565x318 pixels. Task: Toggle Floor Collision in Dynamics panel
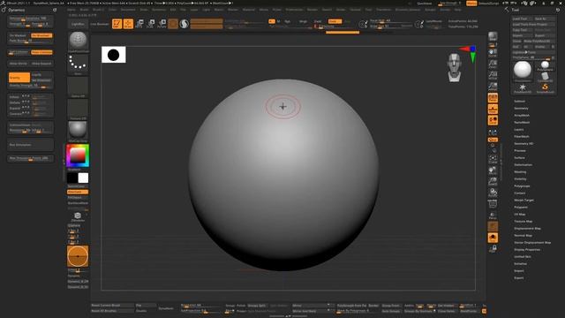coord(41,52)
